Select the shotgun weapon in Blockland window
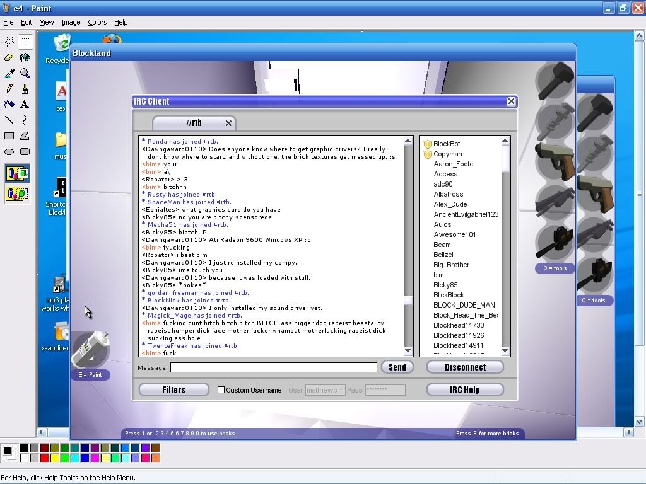 pyautogui.click(x=556, y=202)
